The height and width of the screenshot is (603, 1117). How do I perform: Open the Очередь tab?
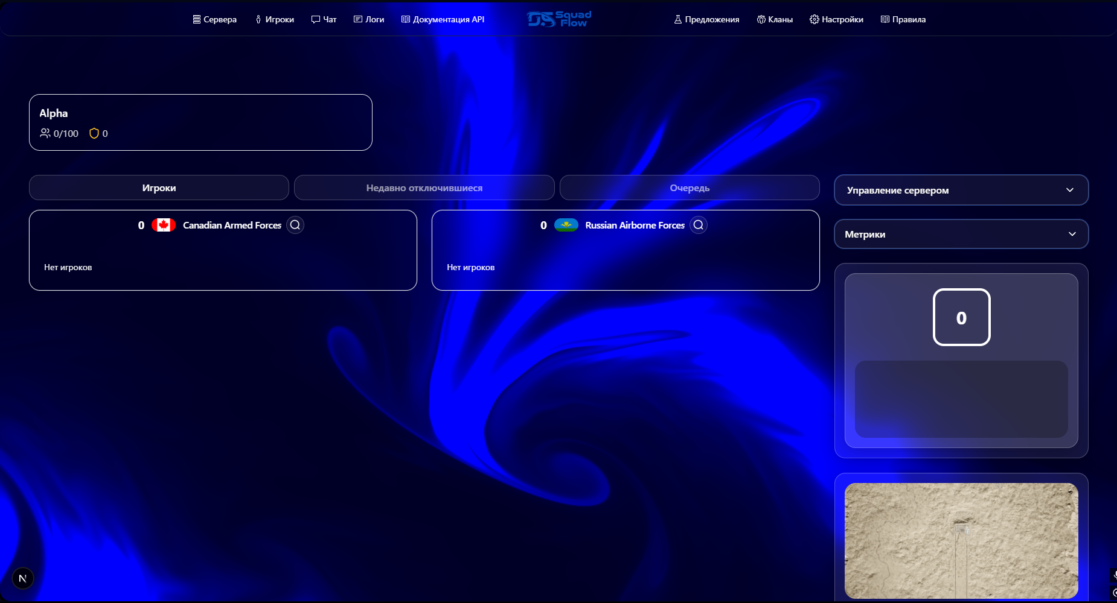[x=690, y=188]
